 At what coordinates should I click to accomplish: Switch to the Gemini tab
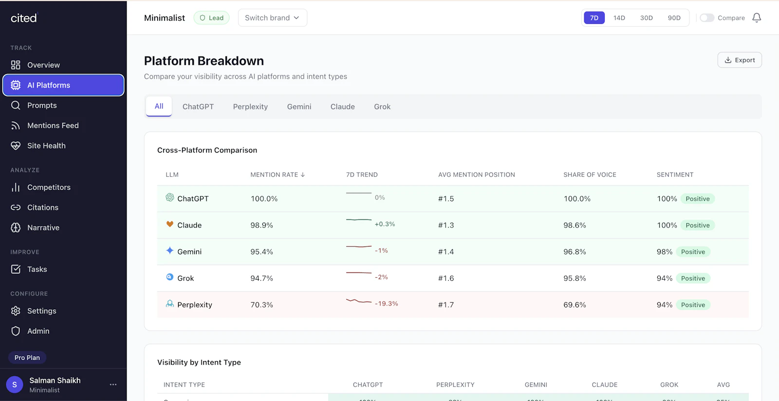(x=299, y=107)
